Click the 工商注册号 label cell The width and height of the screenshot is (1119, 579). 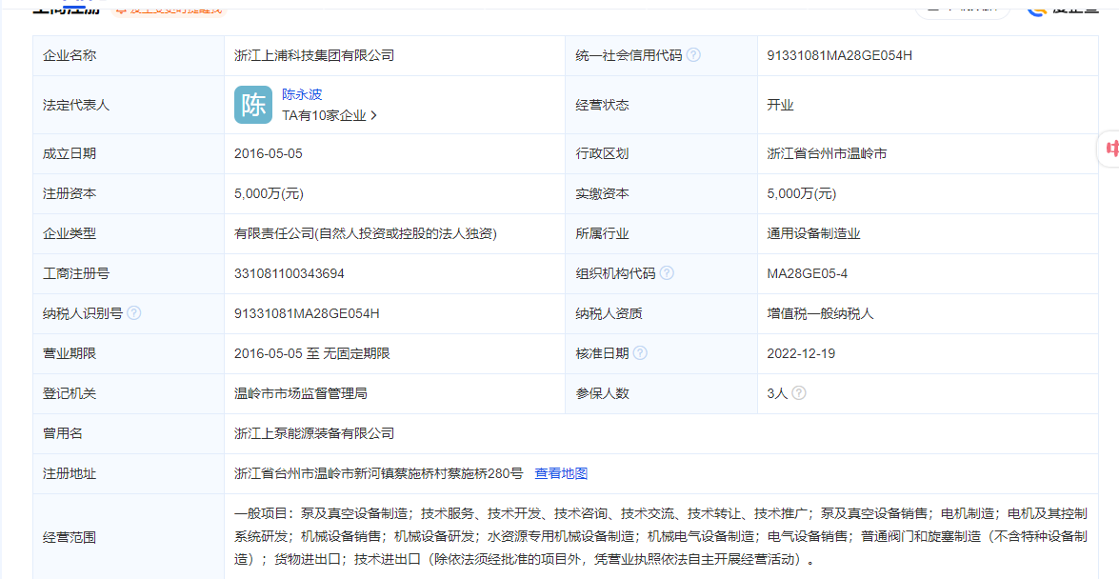[129, 273]
